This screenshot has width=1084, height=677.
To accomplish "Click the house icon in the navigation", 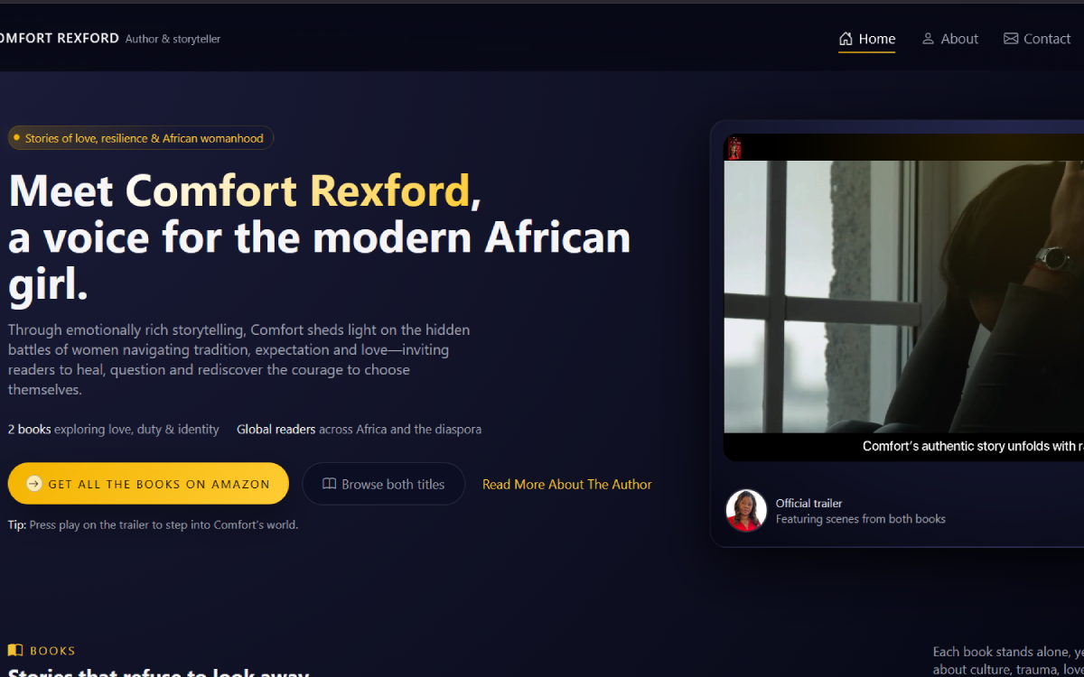I will click(846, 39).
